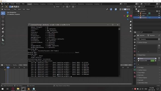The image size is (161, 91).
Task: Add a new shape key with plus button
Action: pyautogui.click(x=159, y=58)
